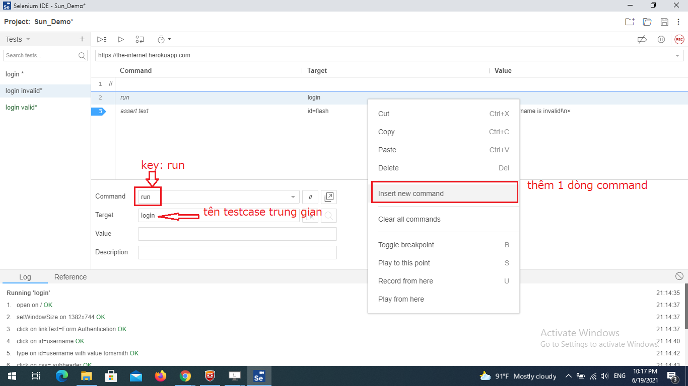Run all tests in the suite
The width and height of the screenshot is (688, 386).
(102, 39)
